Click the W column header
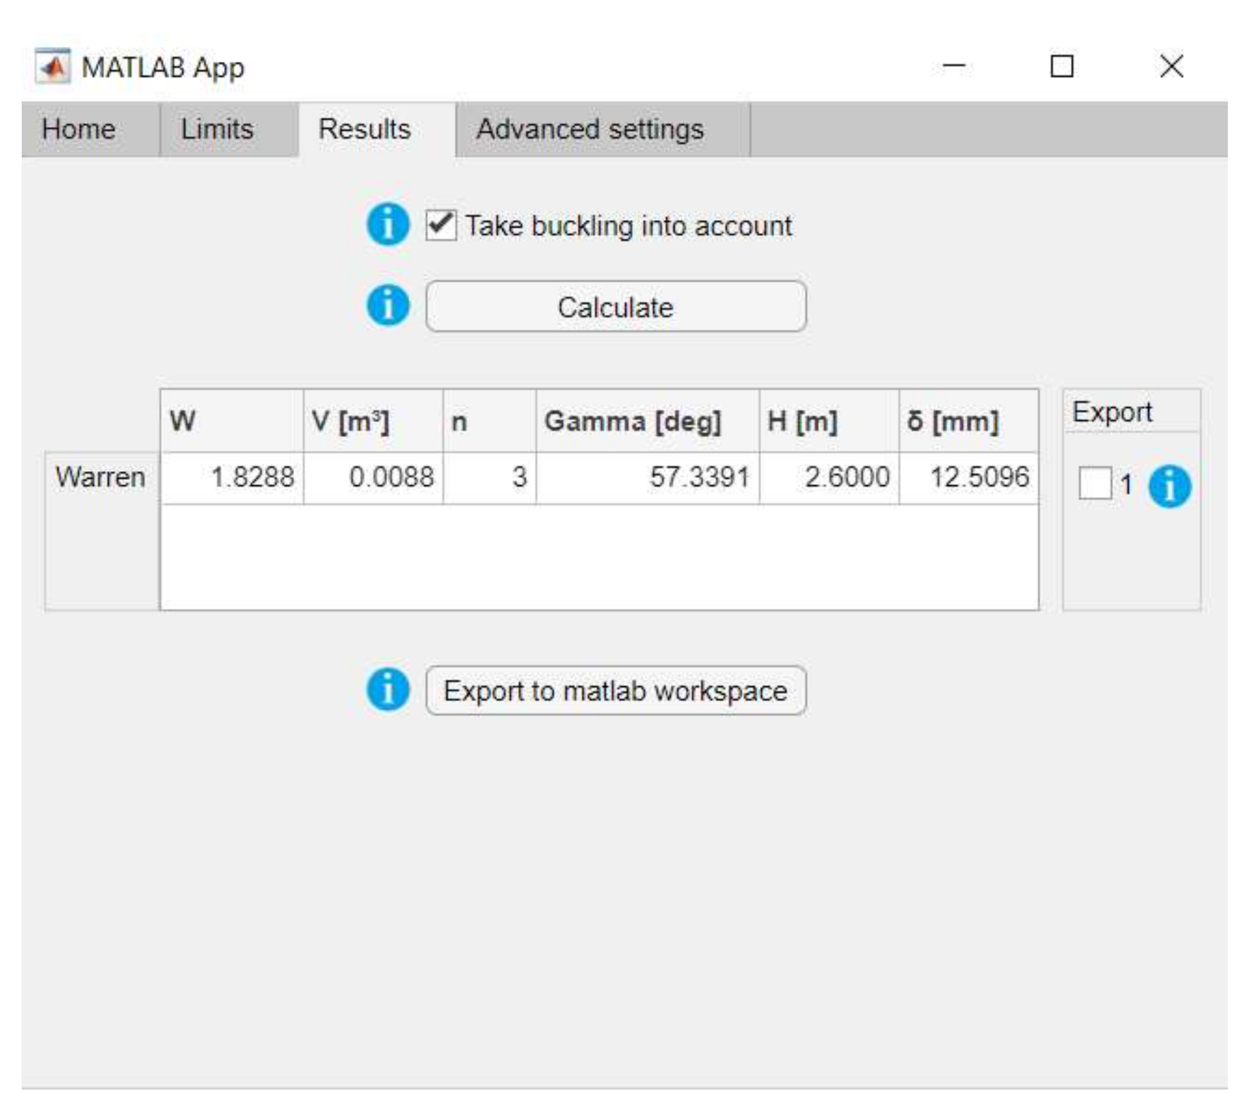 click(x=232, y=421)
